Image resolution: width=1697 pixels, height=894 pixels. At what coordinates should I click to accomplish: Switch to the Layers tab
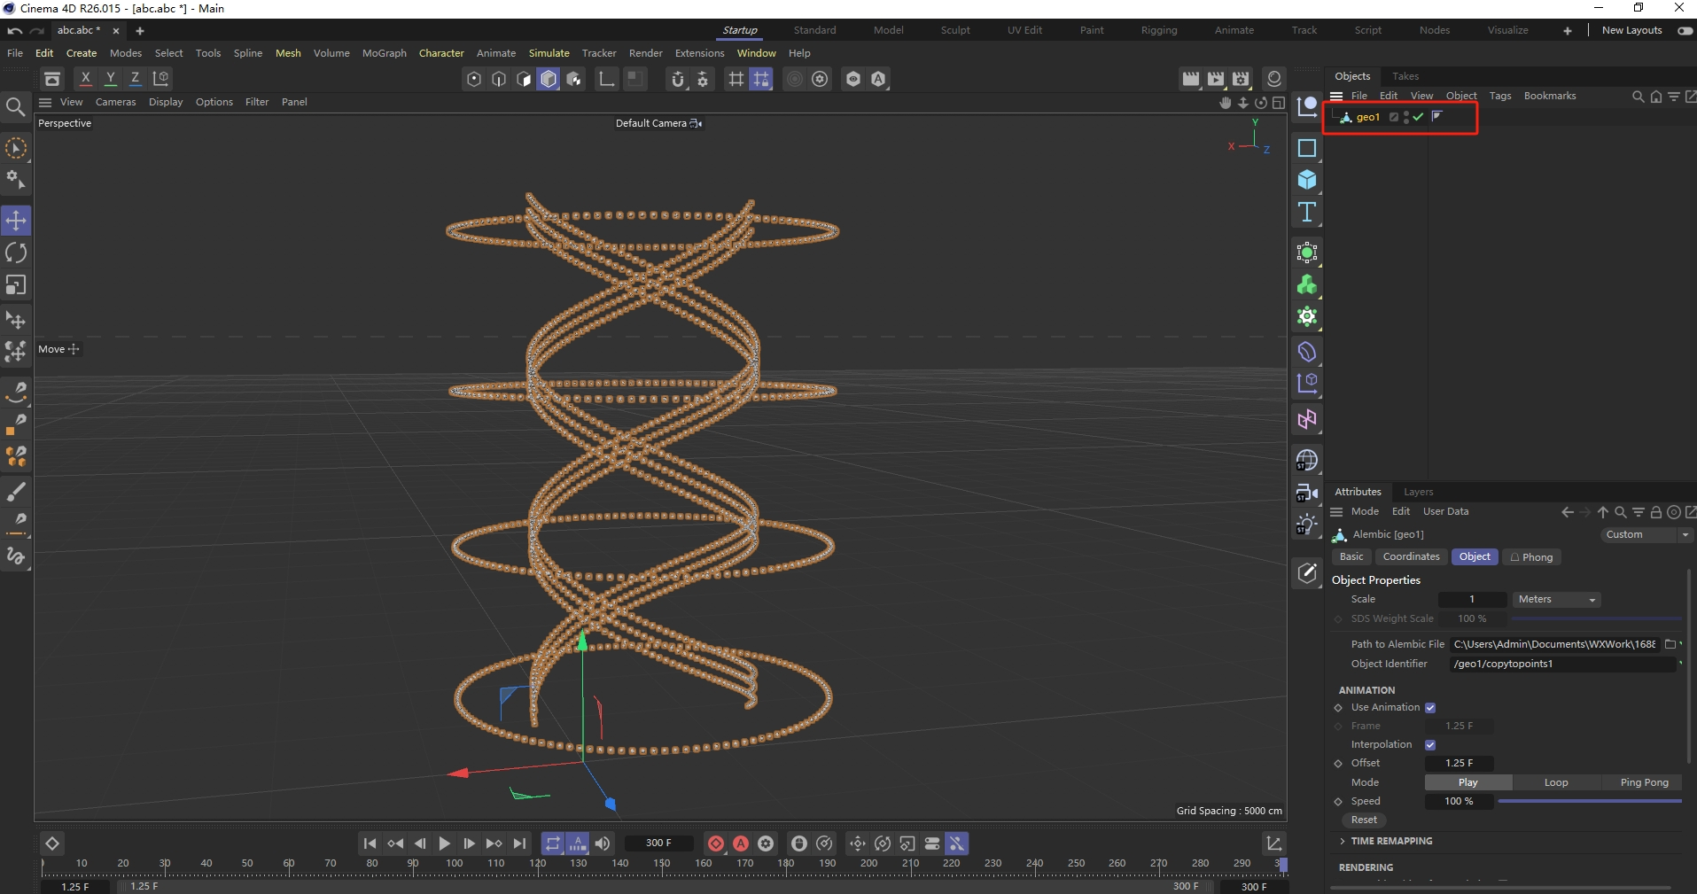[x=1418, y=492]
